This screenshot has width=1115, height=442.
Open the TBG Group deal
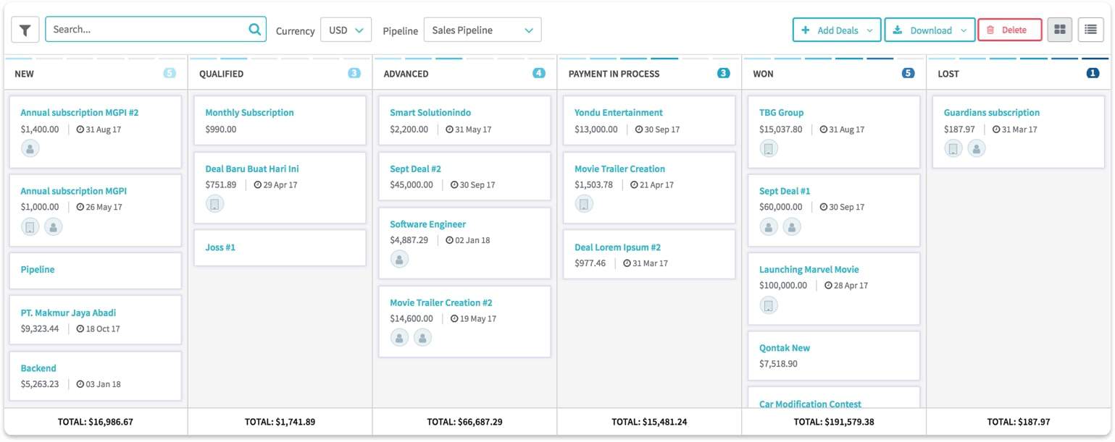point(781,113)
